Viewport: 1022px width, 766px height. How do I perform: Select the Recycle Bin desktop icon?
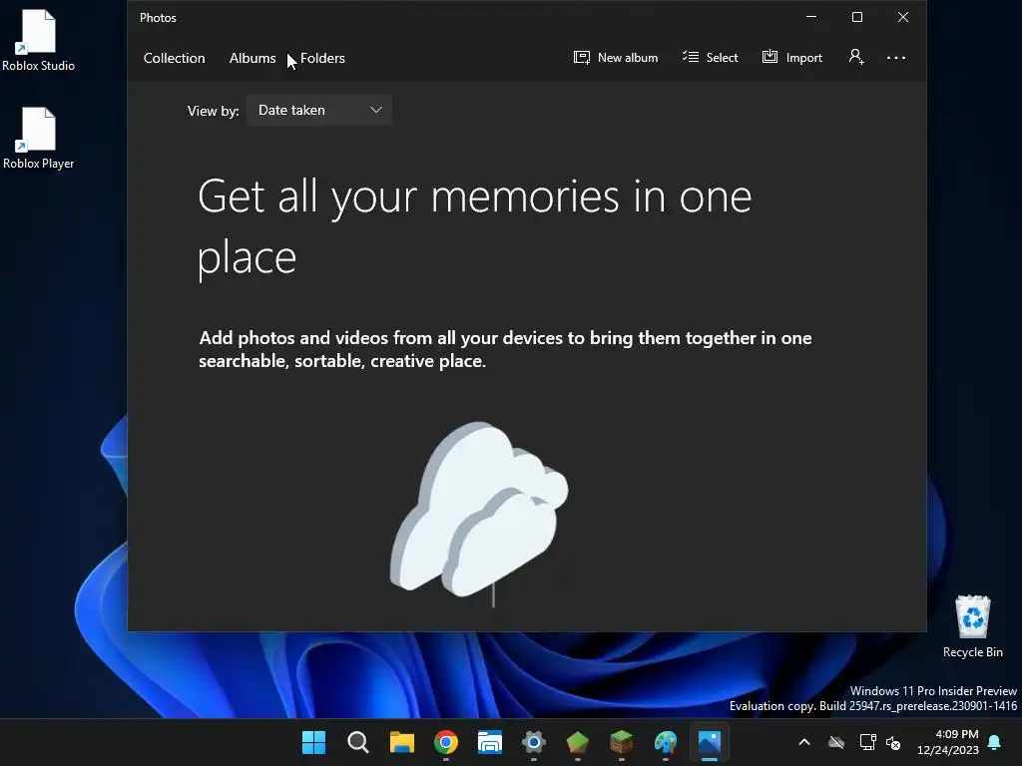(x=972, y=626)
